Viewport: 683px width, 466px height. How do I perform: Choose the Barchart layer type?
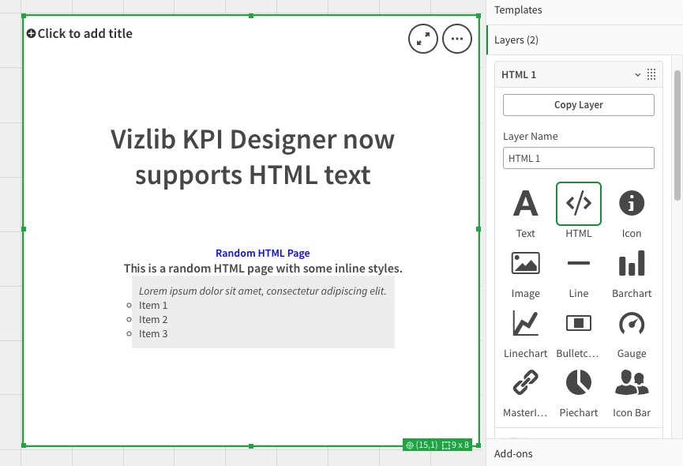click(632, 263)
